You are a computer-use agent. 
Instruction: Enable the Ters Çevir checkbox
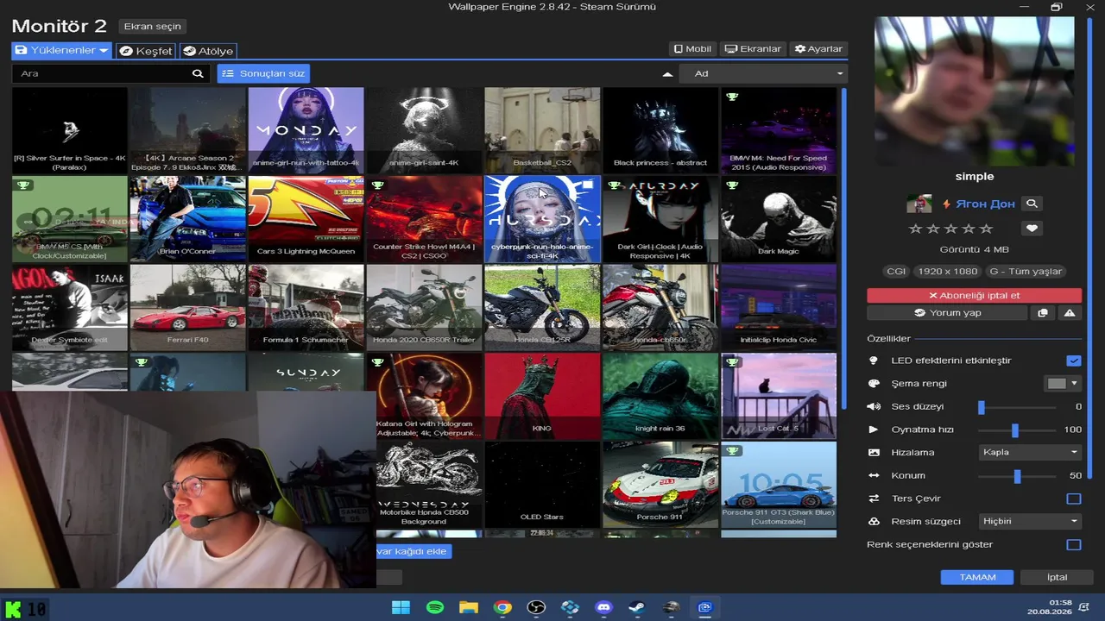[x=1074, y=499]
